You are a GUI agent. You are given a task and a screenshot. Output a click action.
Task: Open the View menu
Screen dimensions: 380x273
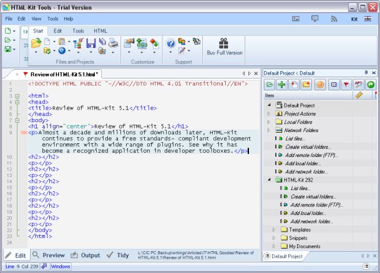coord(36,19)
